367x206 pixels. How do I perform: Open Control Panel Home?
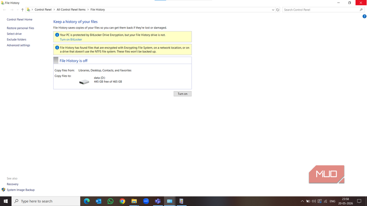pos(19,20)
